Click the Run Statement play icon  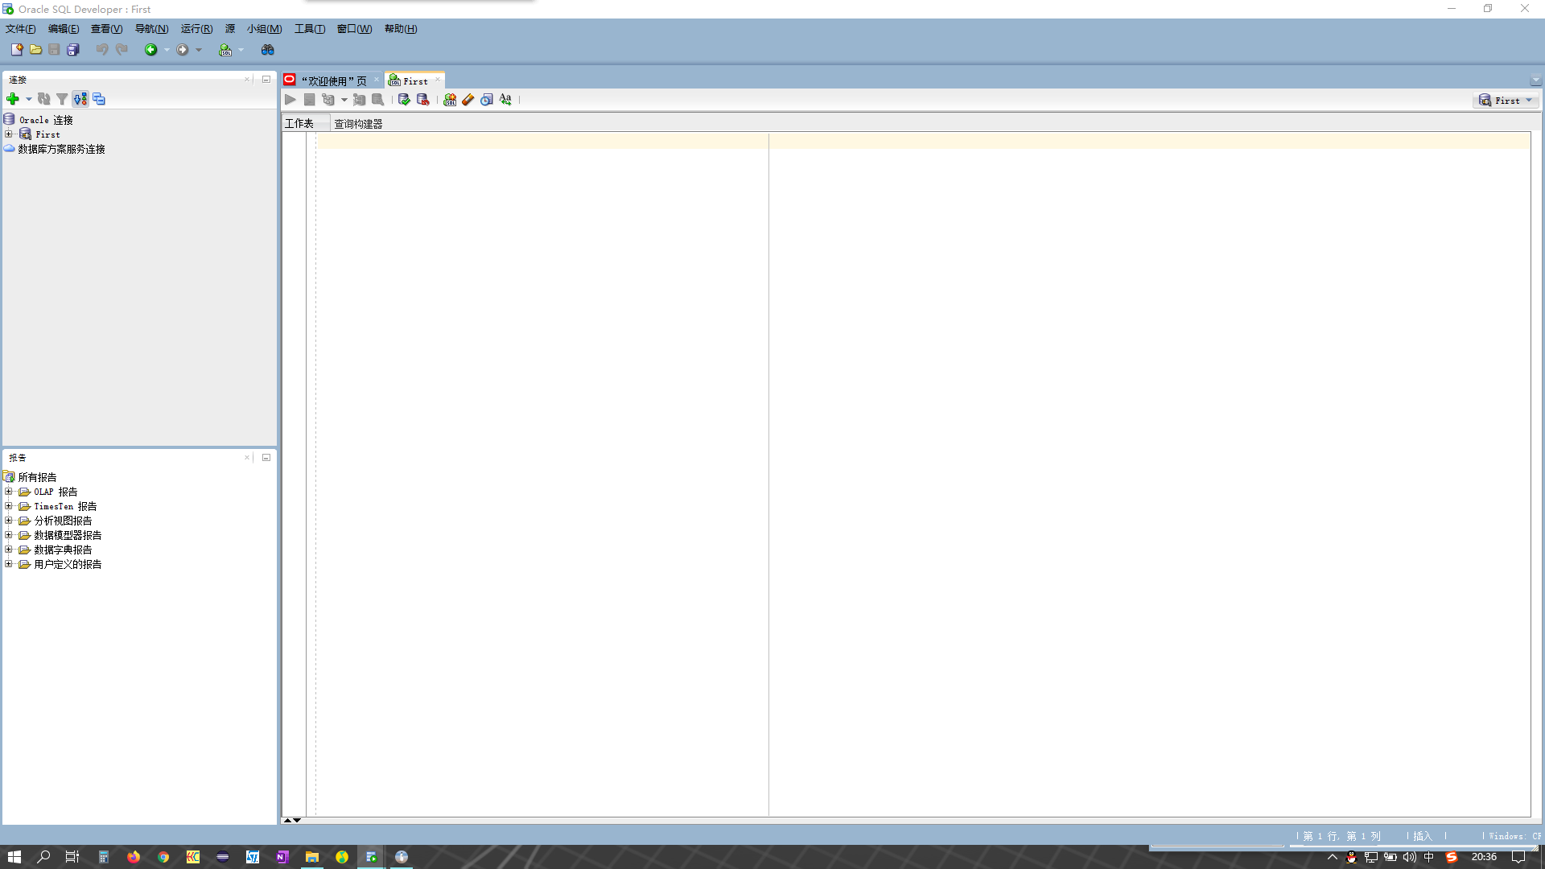coord(290,100)
